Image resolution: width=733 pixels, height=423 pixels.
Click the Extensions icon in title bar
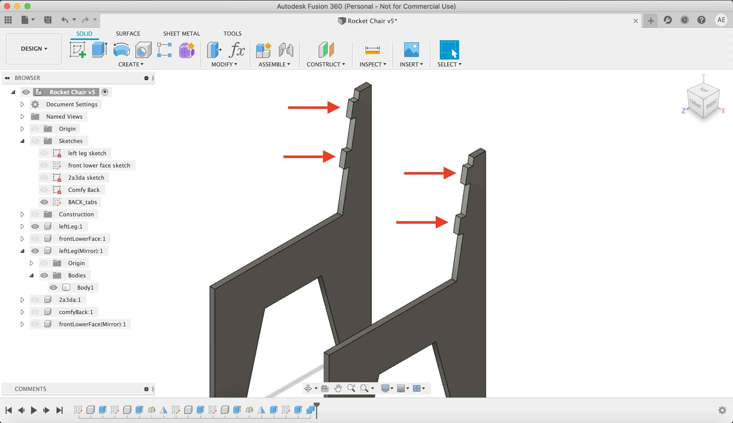point(668,20)
